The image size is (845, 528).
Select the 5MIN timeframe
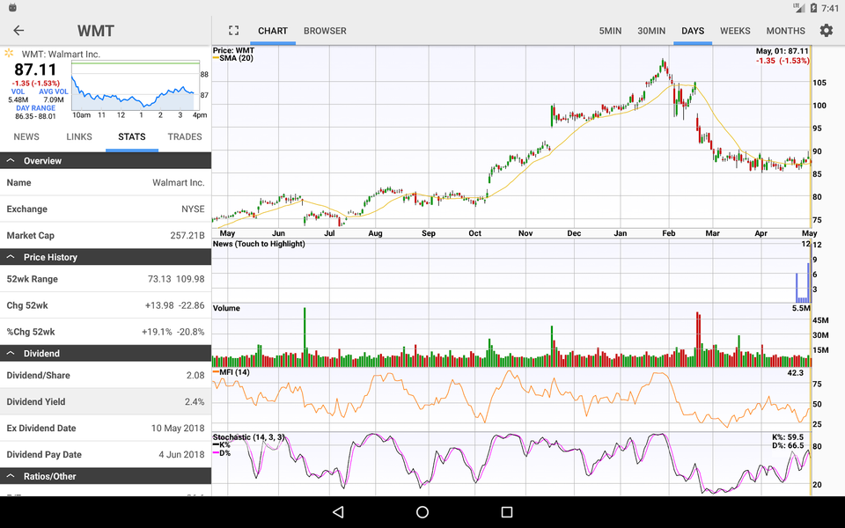pos(610,30)
